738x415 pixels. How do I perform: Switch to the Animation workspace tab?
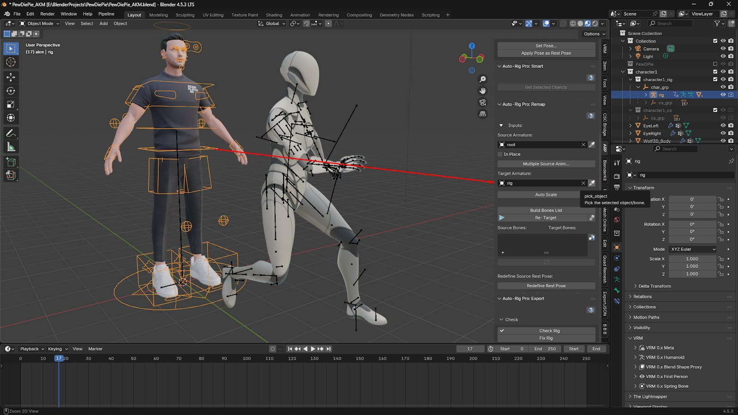click(300, 15)
